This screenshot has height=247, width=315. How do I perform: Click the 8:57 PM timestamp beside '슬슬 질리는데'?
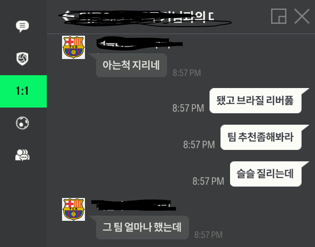(x=208, y=181)
